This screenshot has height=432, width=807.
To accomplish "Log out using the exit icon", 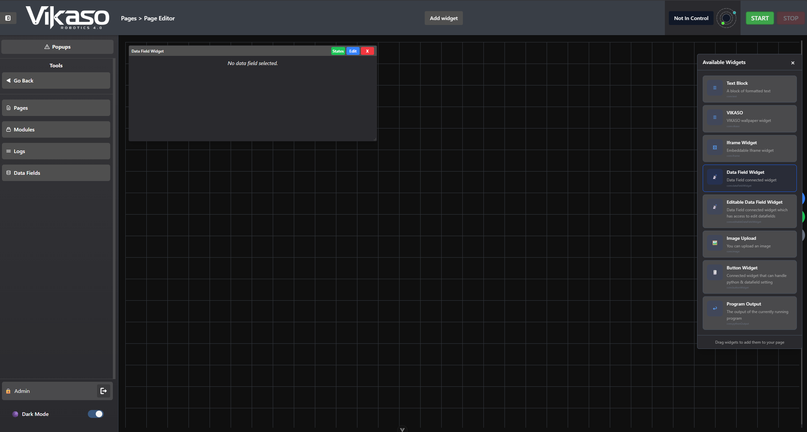I will coord(104,391).
